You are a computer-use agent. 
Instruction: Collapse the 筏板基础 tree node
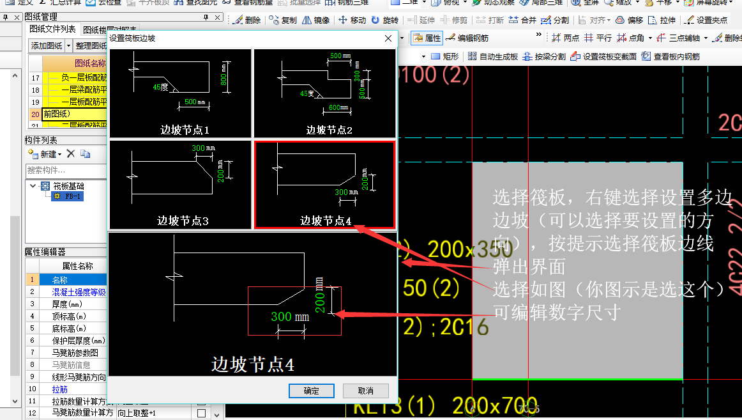point(33,185)
